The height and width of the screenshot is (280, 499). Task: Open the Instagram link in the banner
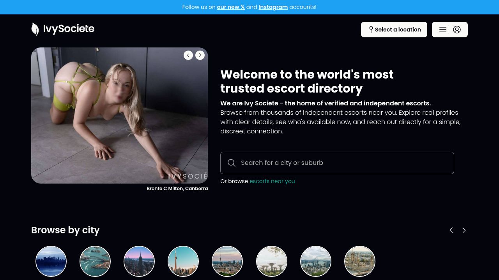[273, 7]
